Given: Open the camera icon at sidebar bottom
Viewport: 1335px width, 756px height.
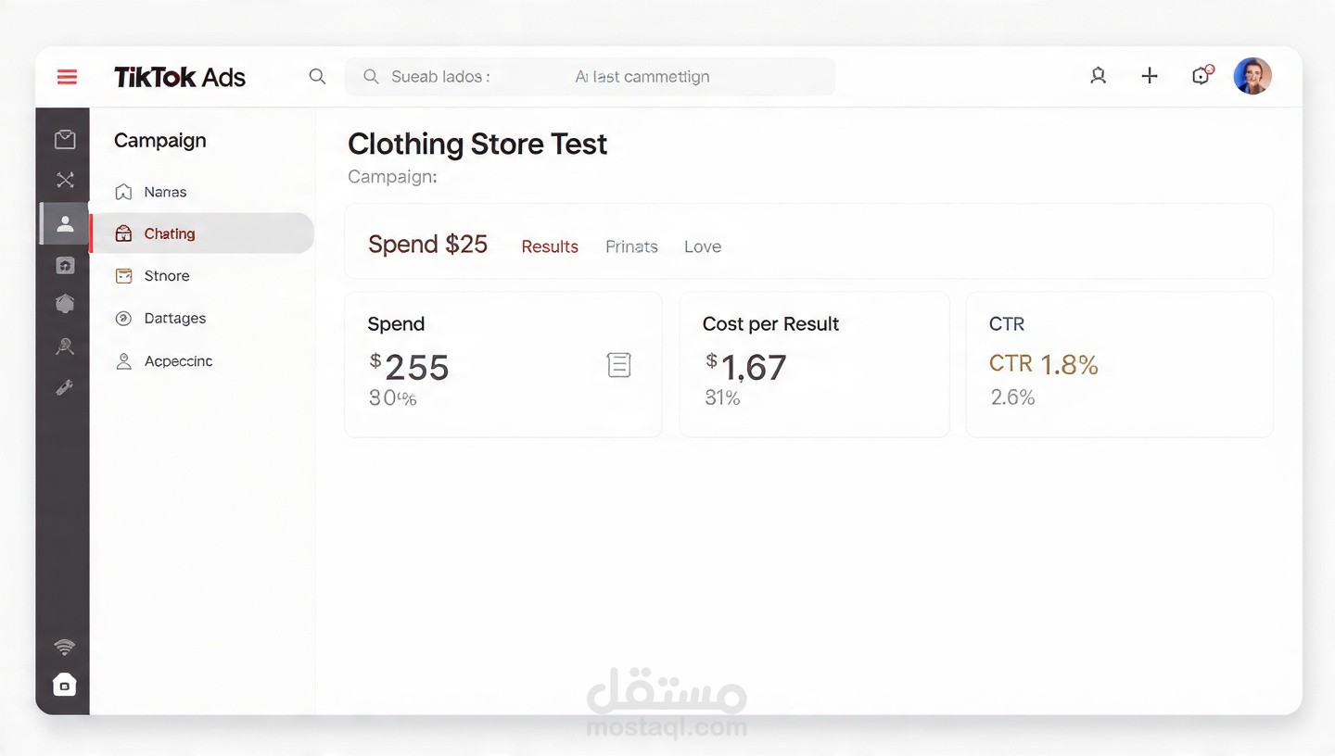Looking at the screenshot, I should [x=64, y=685].
